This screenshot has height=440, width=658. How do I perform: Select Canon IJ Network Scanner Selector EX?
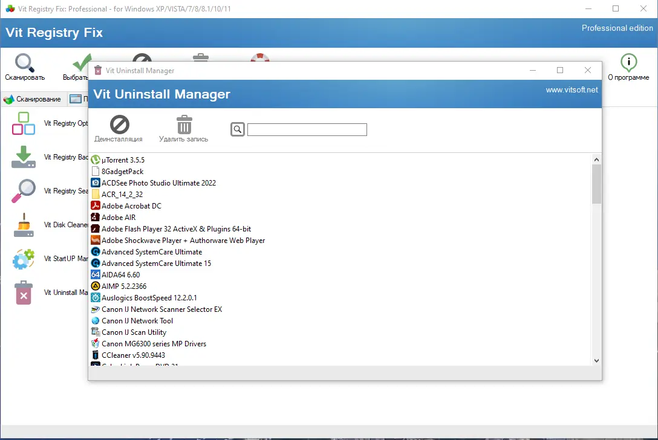pos(162,309)
